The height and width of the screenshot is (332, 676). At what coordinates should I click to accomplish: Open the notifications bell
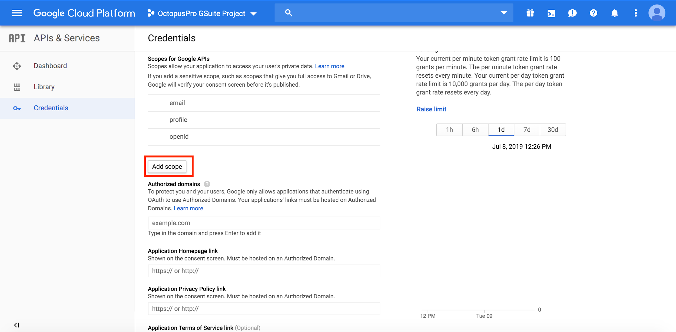[615, 13]
